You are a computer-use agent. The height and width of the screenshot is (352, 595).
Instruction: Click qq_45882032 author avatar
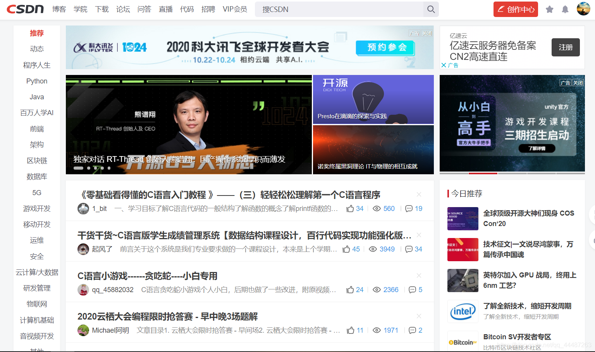click(x=83, y=290)
